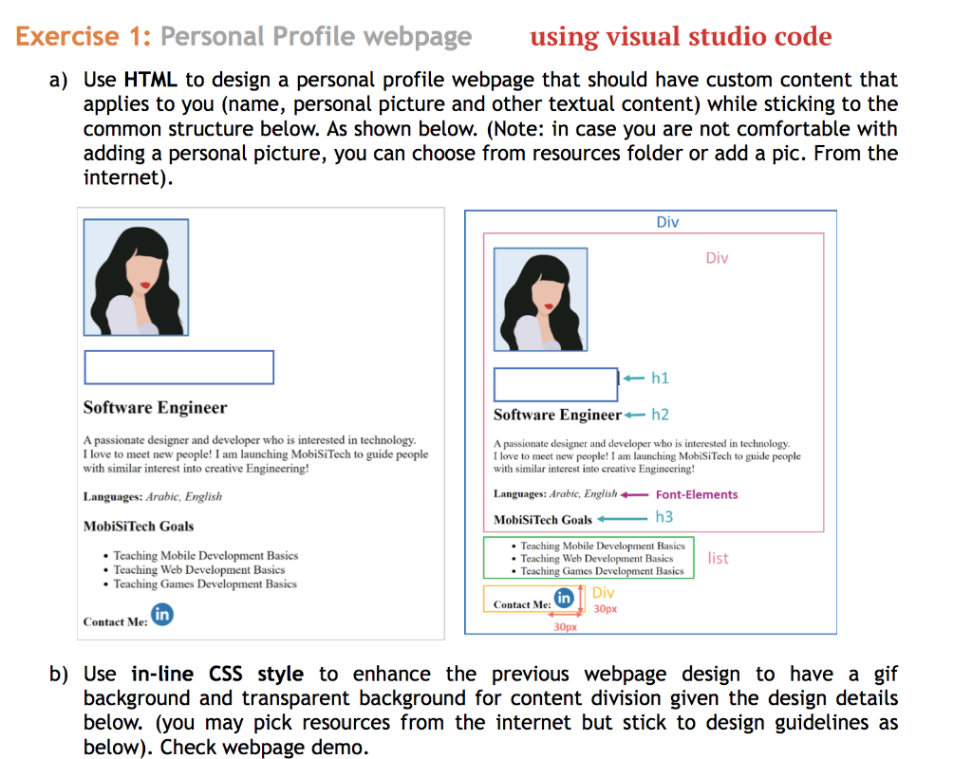Click the profile picture inside the pink Div outline
The height and width of the screenshot is (759, 972).
click(540, 297)
